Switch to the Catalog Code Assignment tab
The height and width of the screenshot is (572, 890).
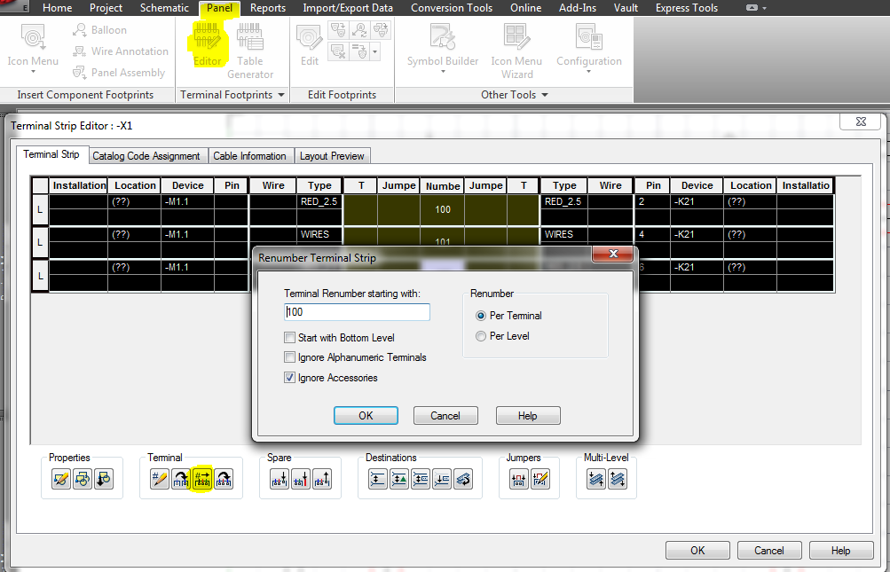pos(147,155)
